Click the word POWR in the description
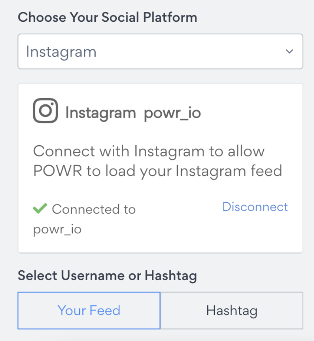Screen dimensions: 314x341 57,171
